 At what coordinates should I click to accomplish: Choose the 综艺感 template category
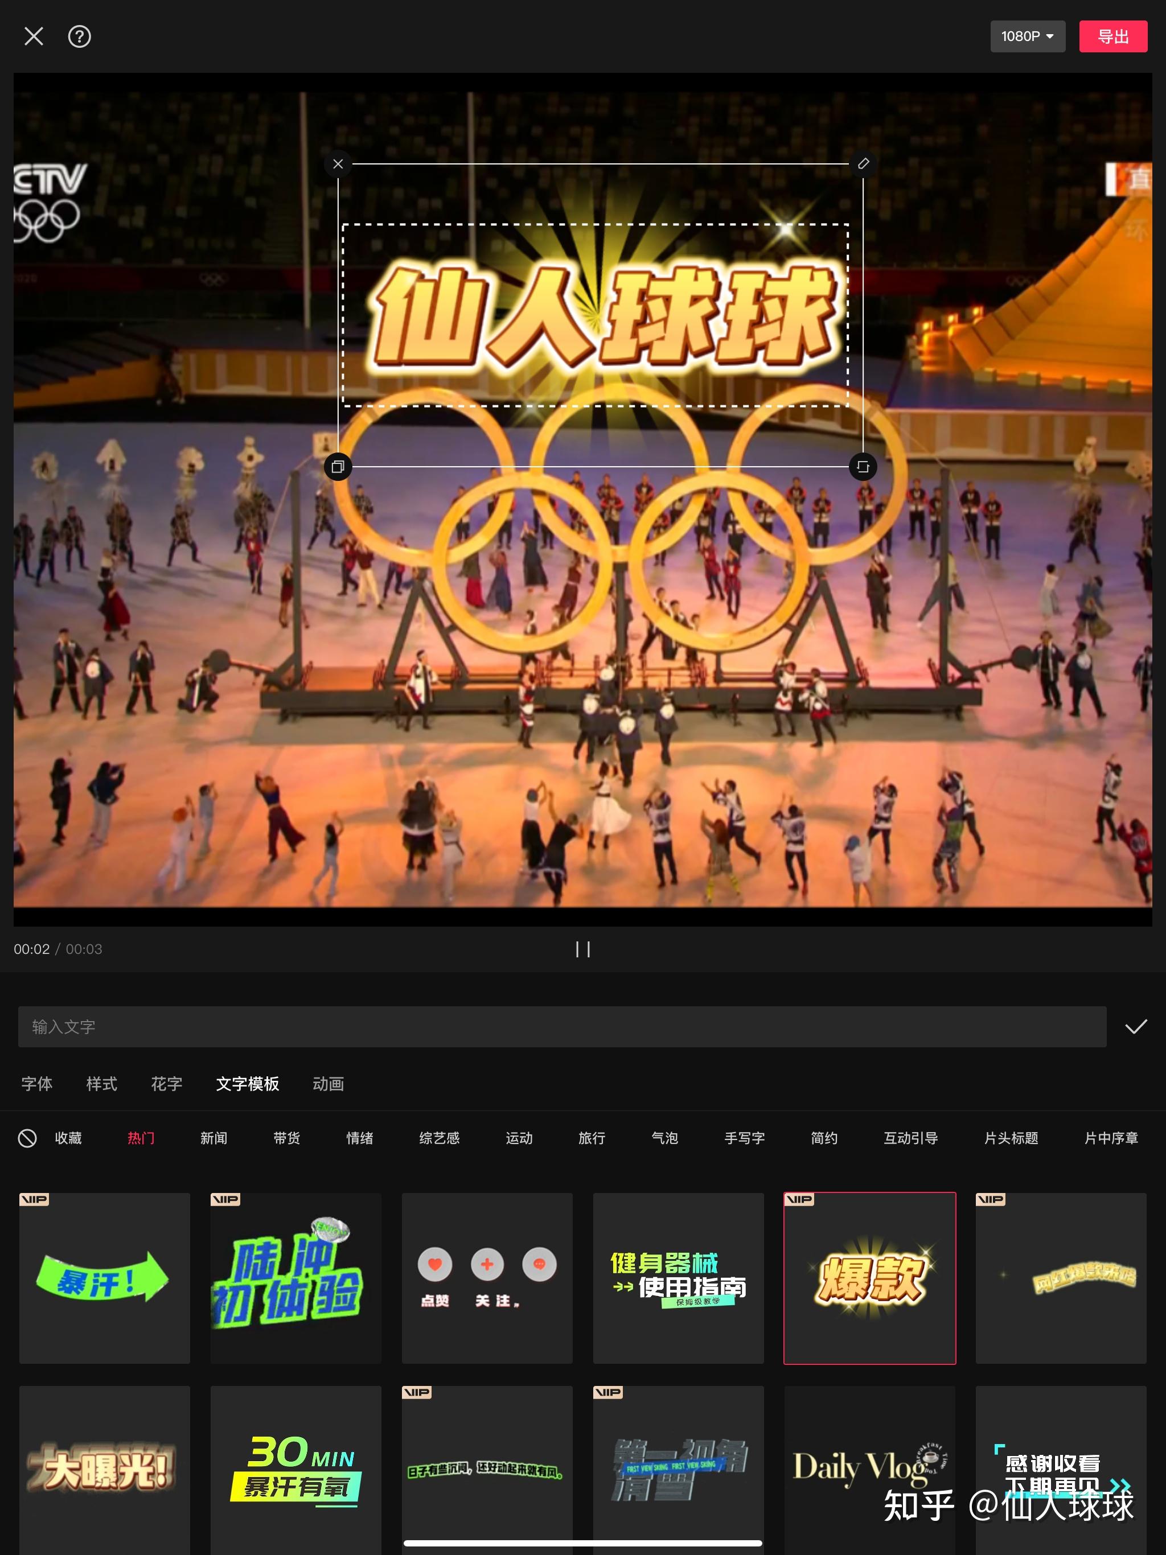439,1138
